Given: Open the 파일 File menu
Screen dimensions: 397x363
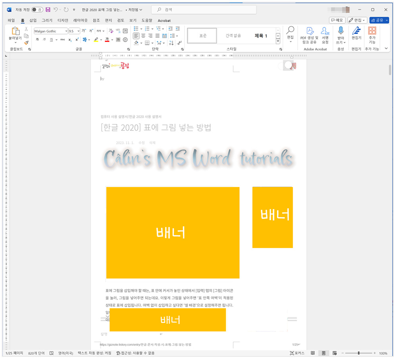Looking at the screenshot, I should [11, 21].
